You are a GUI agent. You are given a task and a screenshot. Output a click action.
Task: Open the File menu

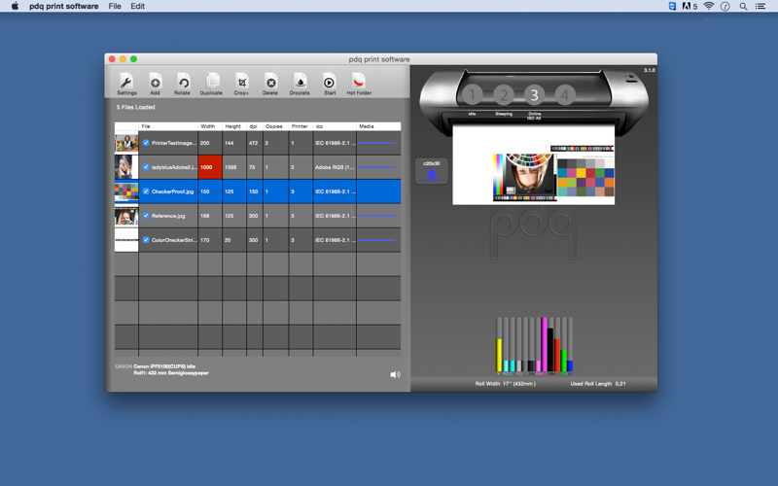(x=115, y=6)
